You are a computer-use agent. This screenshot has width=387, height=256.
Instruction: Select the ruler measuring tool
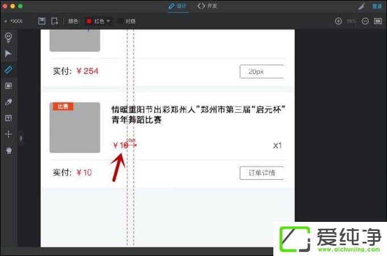pos(8,69)
